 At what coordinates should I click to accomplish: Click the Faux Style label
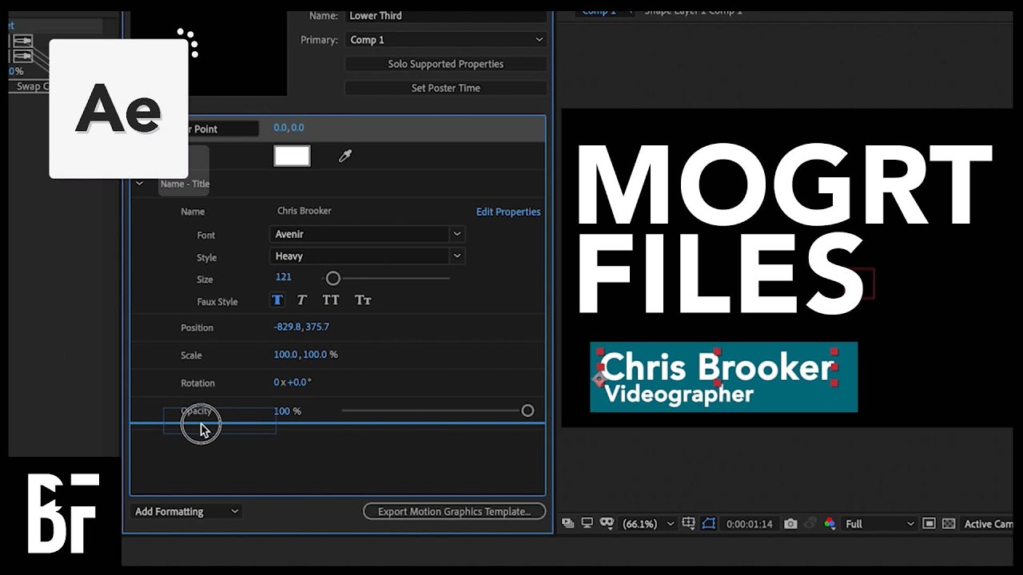click(217, 302)
